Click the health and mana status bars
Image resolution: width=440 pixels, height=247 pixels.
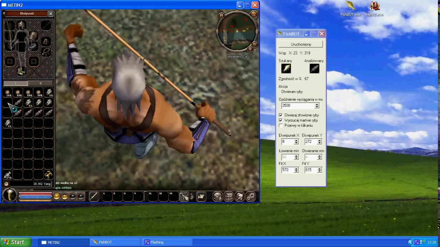[x=35, y=197]
